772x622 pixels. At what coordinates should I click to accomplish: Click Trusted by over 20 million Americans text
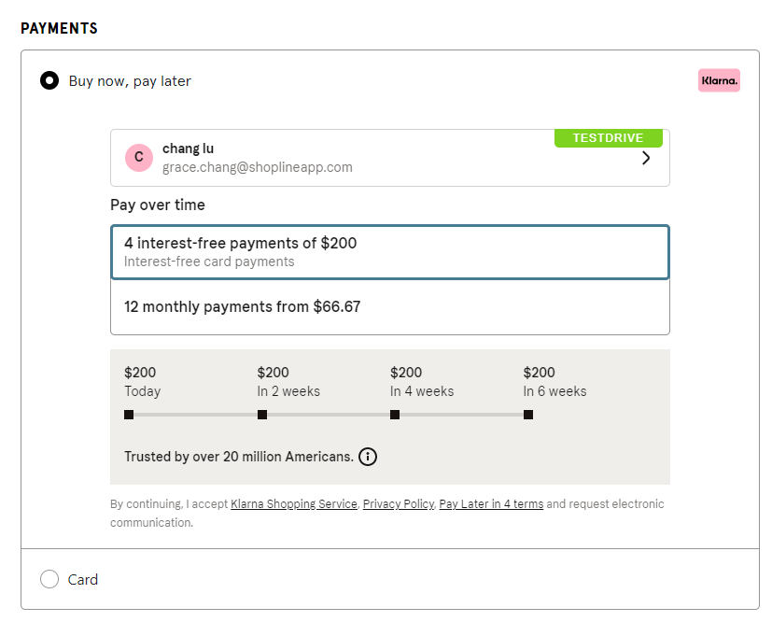239,457
